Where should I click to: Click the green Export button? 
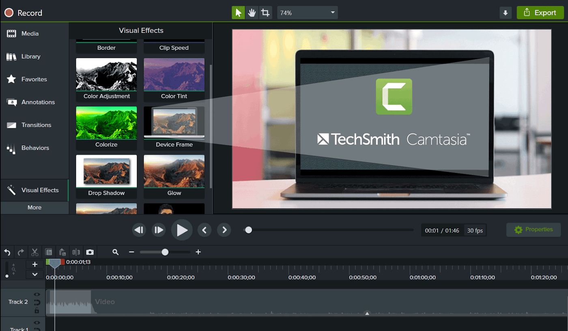(x=540, y=13)
